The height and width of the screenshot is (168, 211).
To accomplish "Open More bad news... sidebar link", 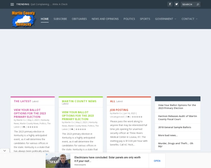I will [168, 135].
